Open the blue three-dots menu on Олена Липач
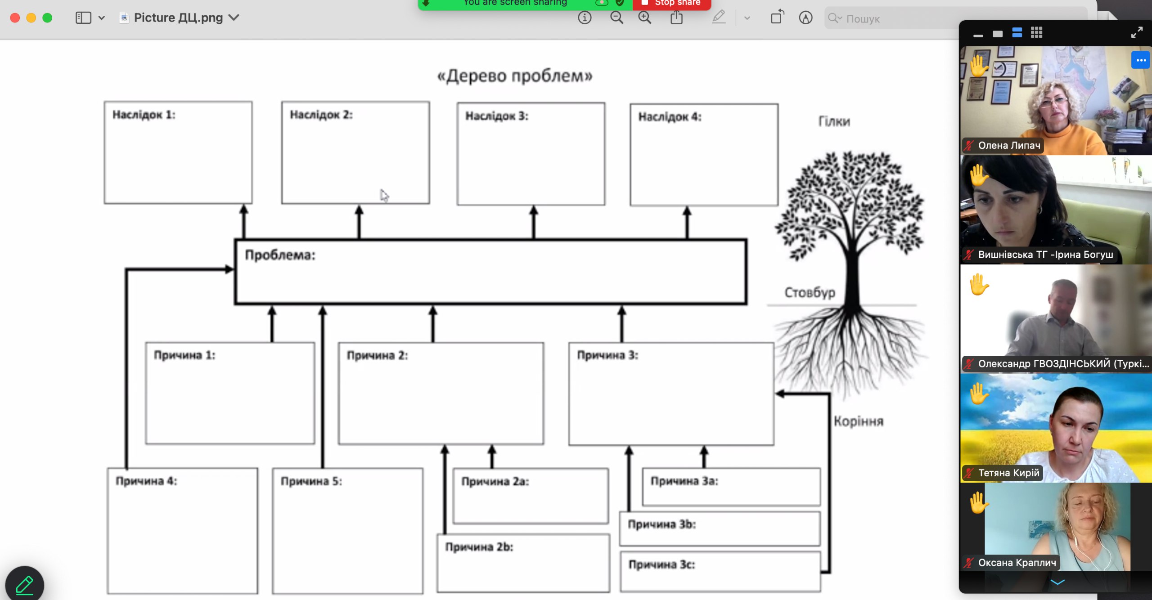This screenshot has width=1152, height=600. [1141, 60]
